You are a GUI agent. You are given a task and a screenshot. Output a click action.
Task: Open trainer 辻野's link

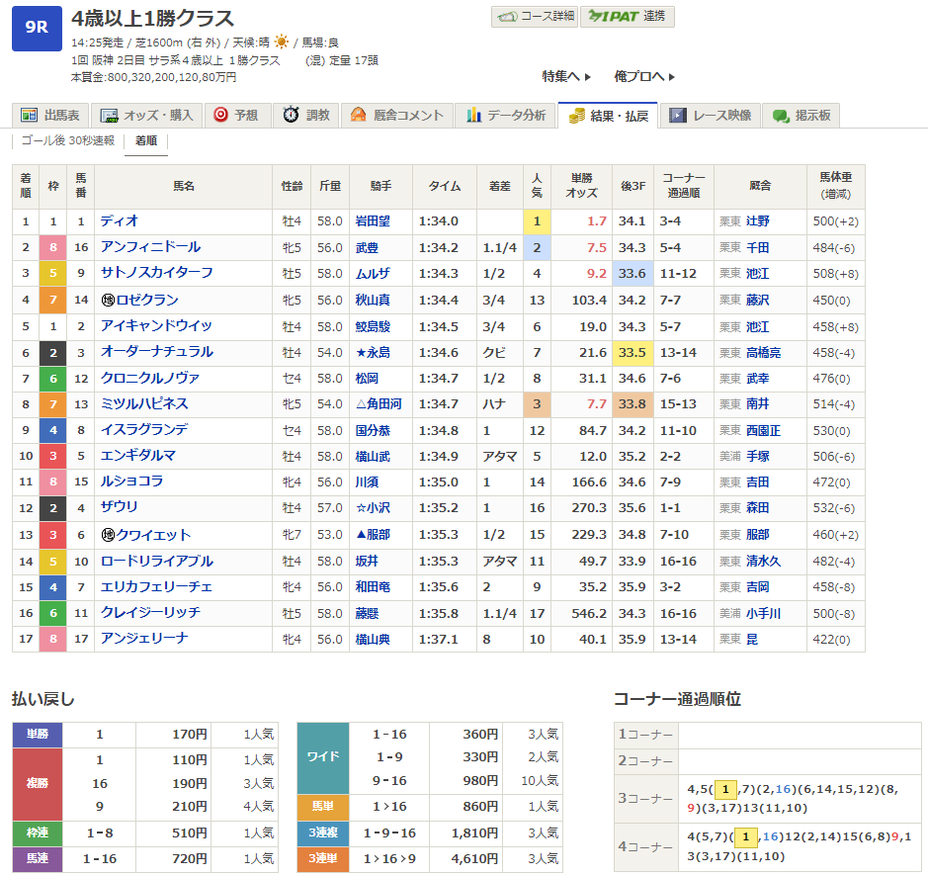tap(757, 221)
